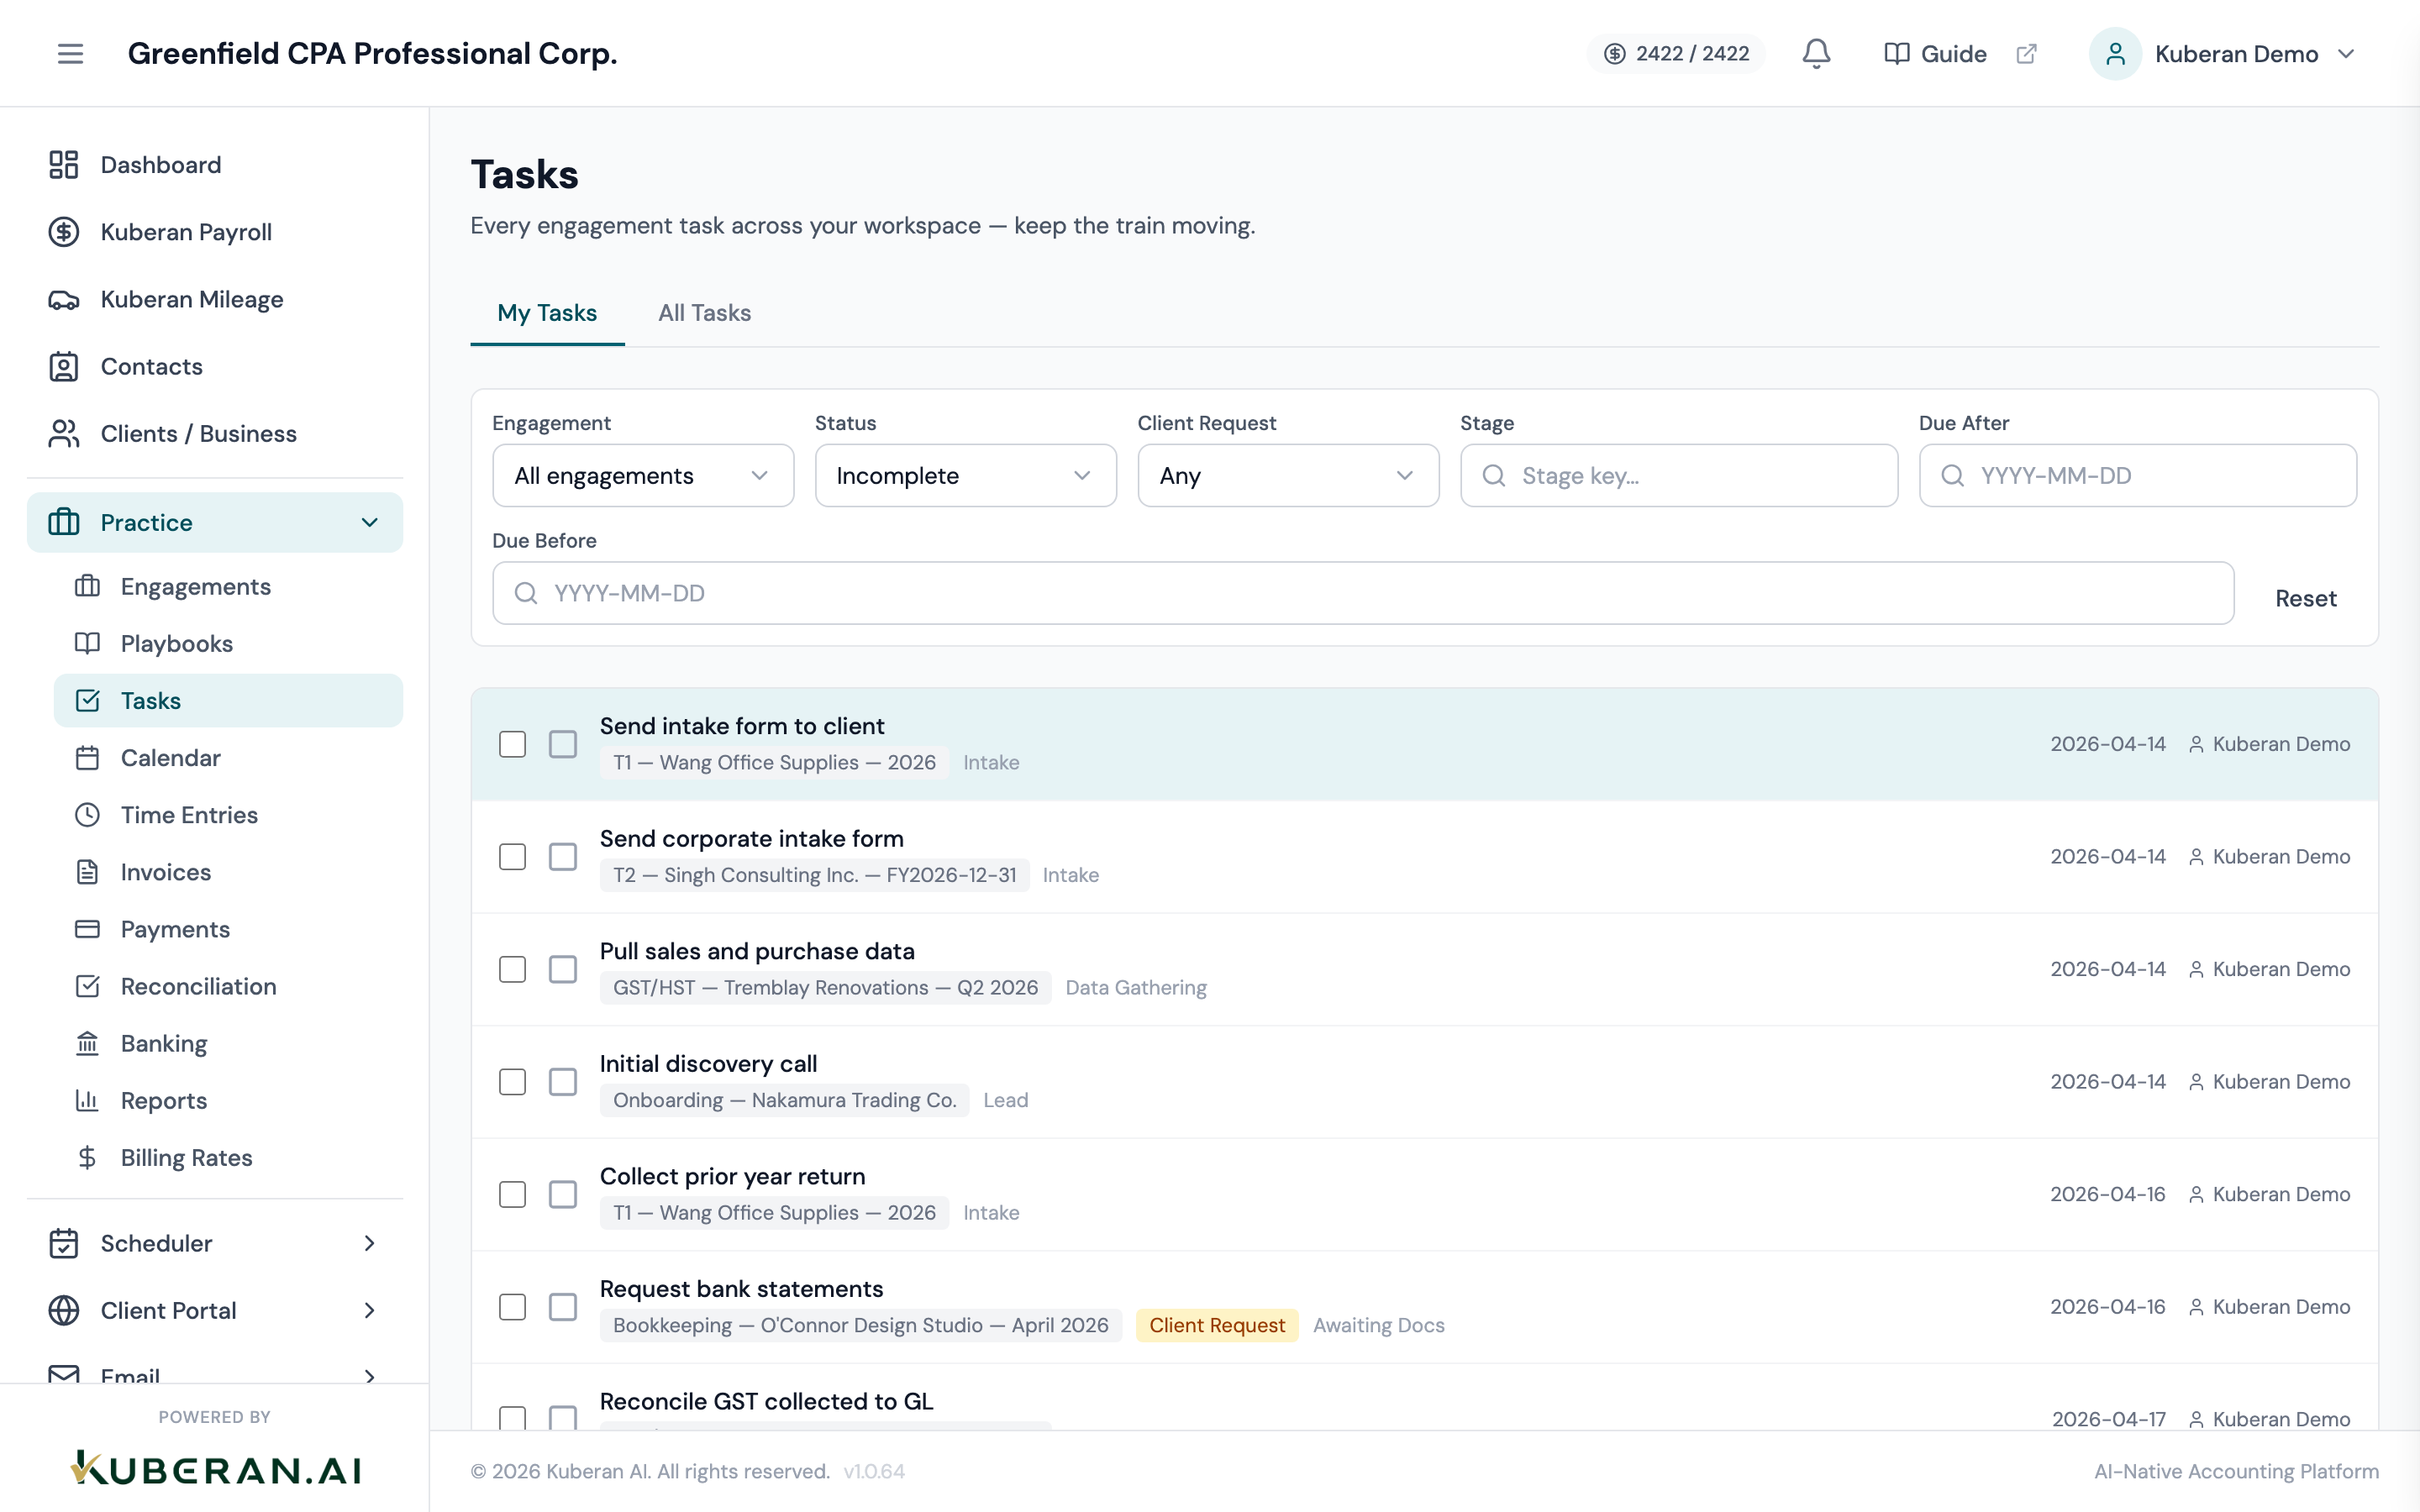Image resolution: width=2420 pixels, height=1512 pixels.
Task: Click the Scheduler calendar-check icon
Action: coord(64,1243)
